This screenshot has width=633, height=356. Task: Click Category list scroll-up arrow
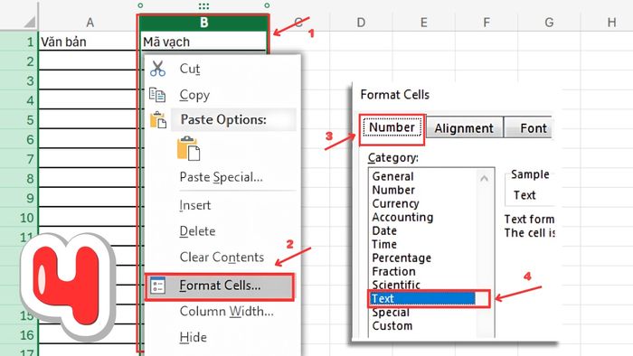tap(484, 178)
